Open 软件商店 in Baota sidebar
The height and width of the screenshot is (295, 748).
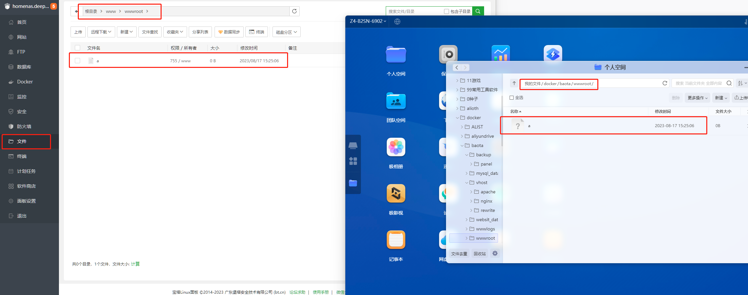pos(26,186)
